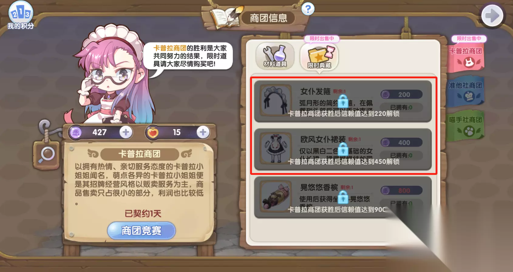Click the 200 price button for 女仆发箍
513x272 pixels.
pyautogui.click(x=402, y=94)
